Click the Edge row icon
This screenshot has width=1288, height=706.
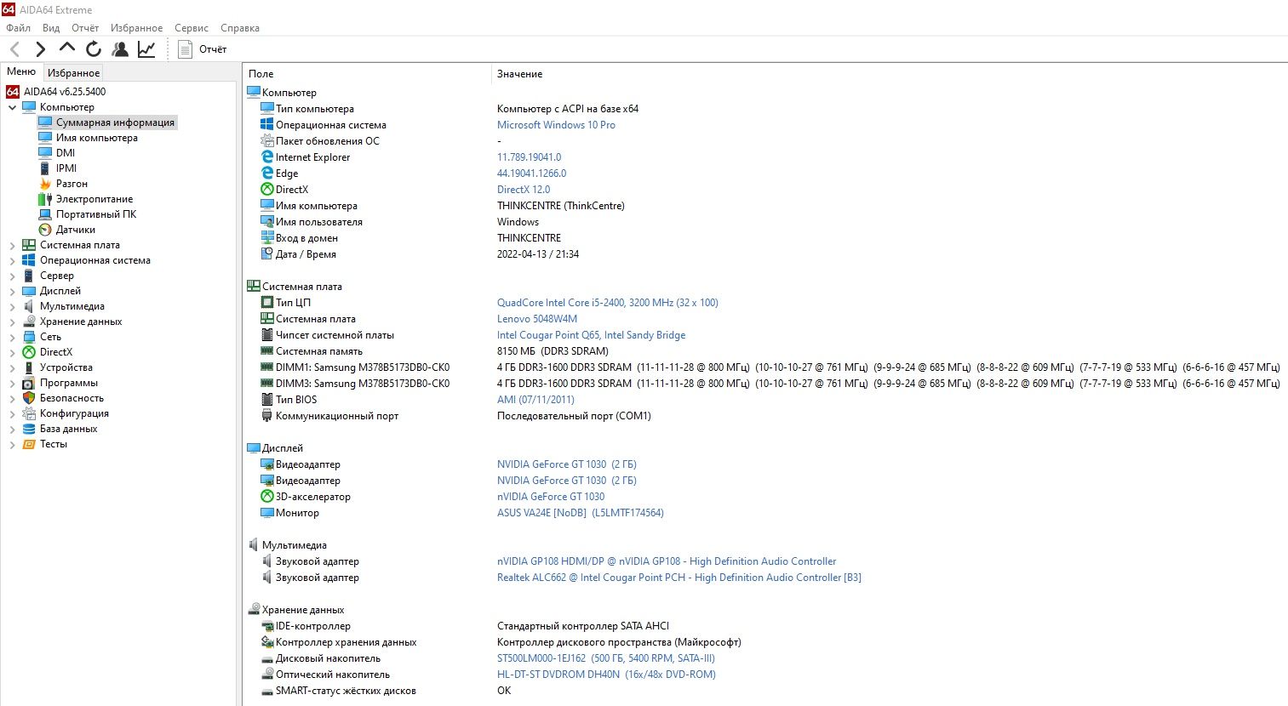pyautogui.click(x=267, y=174)
